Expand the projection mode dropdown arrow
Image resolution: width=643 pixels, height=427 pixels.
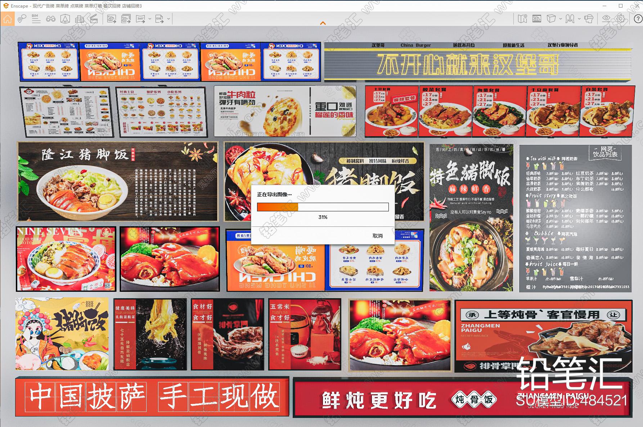pos(561,19)
